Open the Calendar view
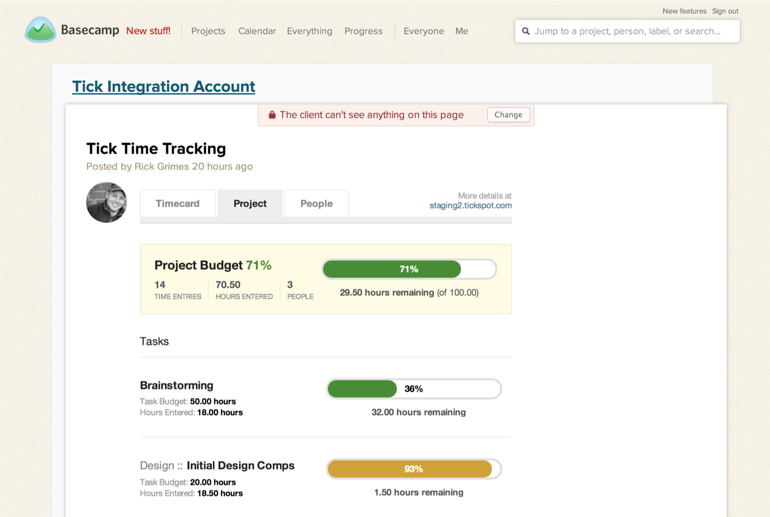This screenshot has width=770, height=517. click(256, 31)
